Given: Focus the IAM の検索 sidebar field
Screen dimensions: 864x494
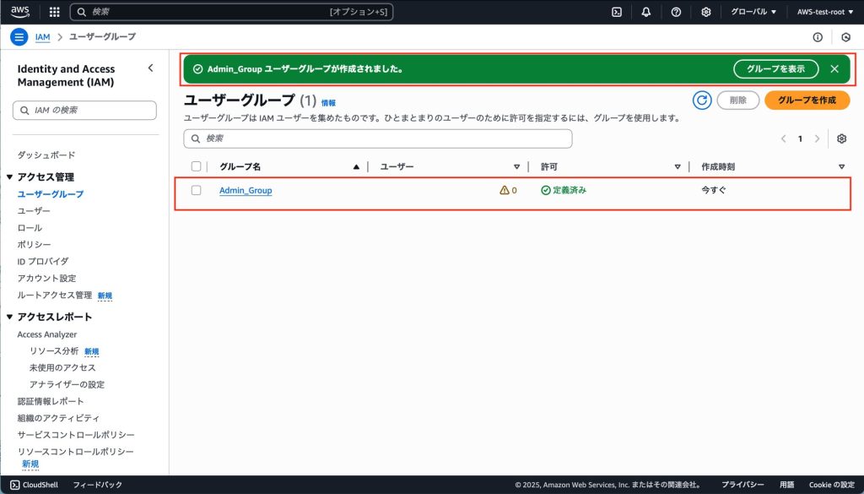Looking at the screenshot, I should [x=84, y=111].
